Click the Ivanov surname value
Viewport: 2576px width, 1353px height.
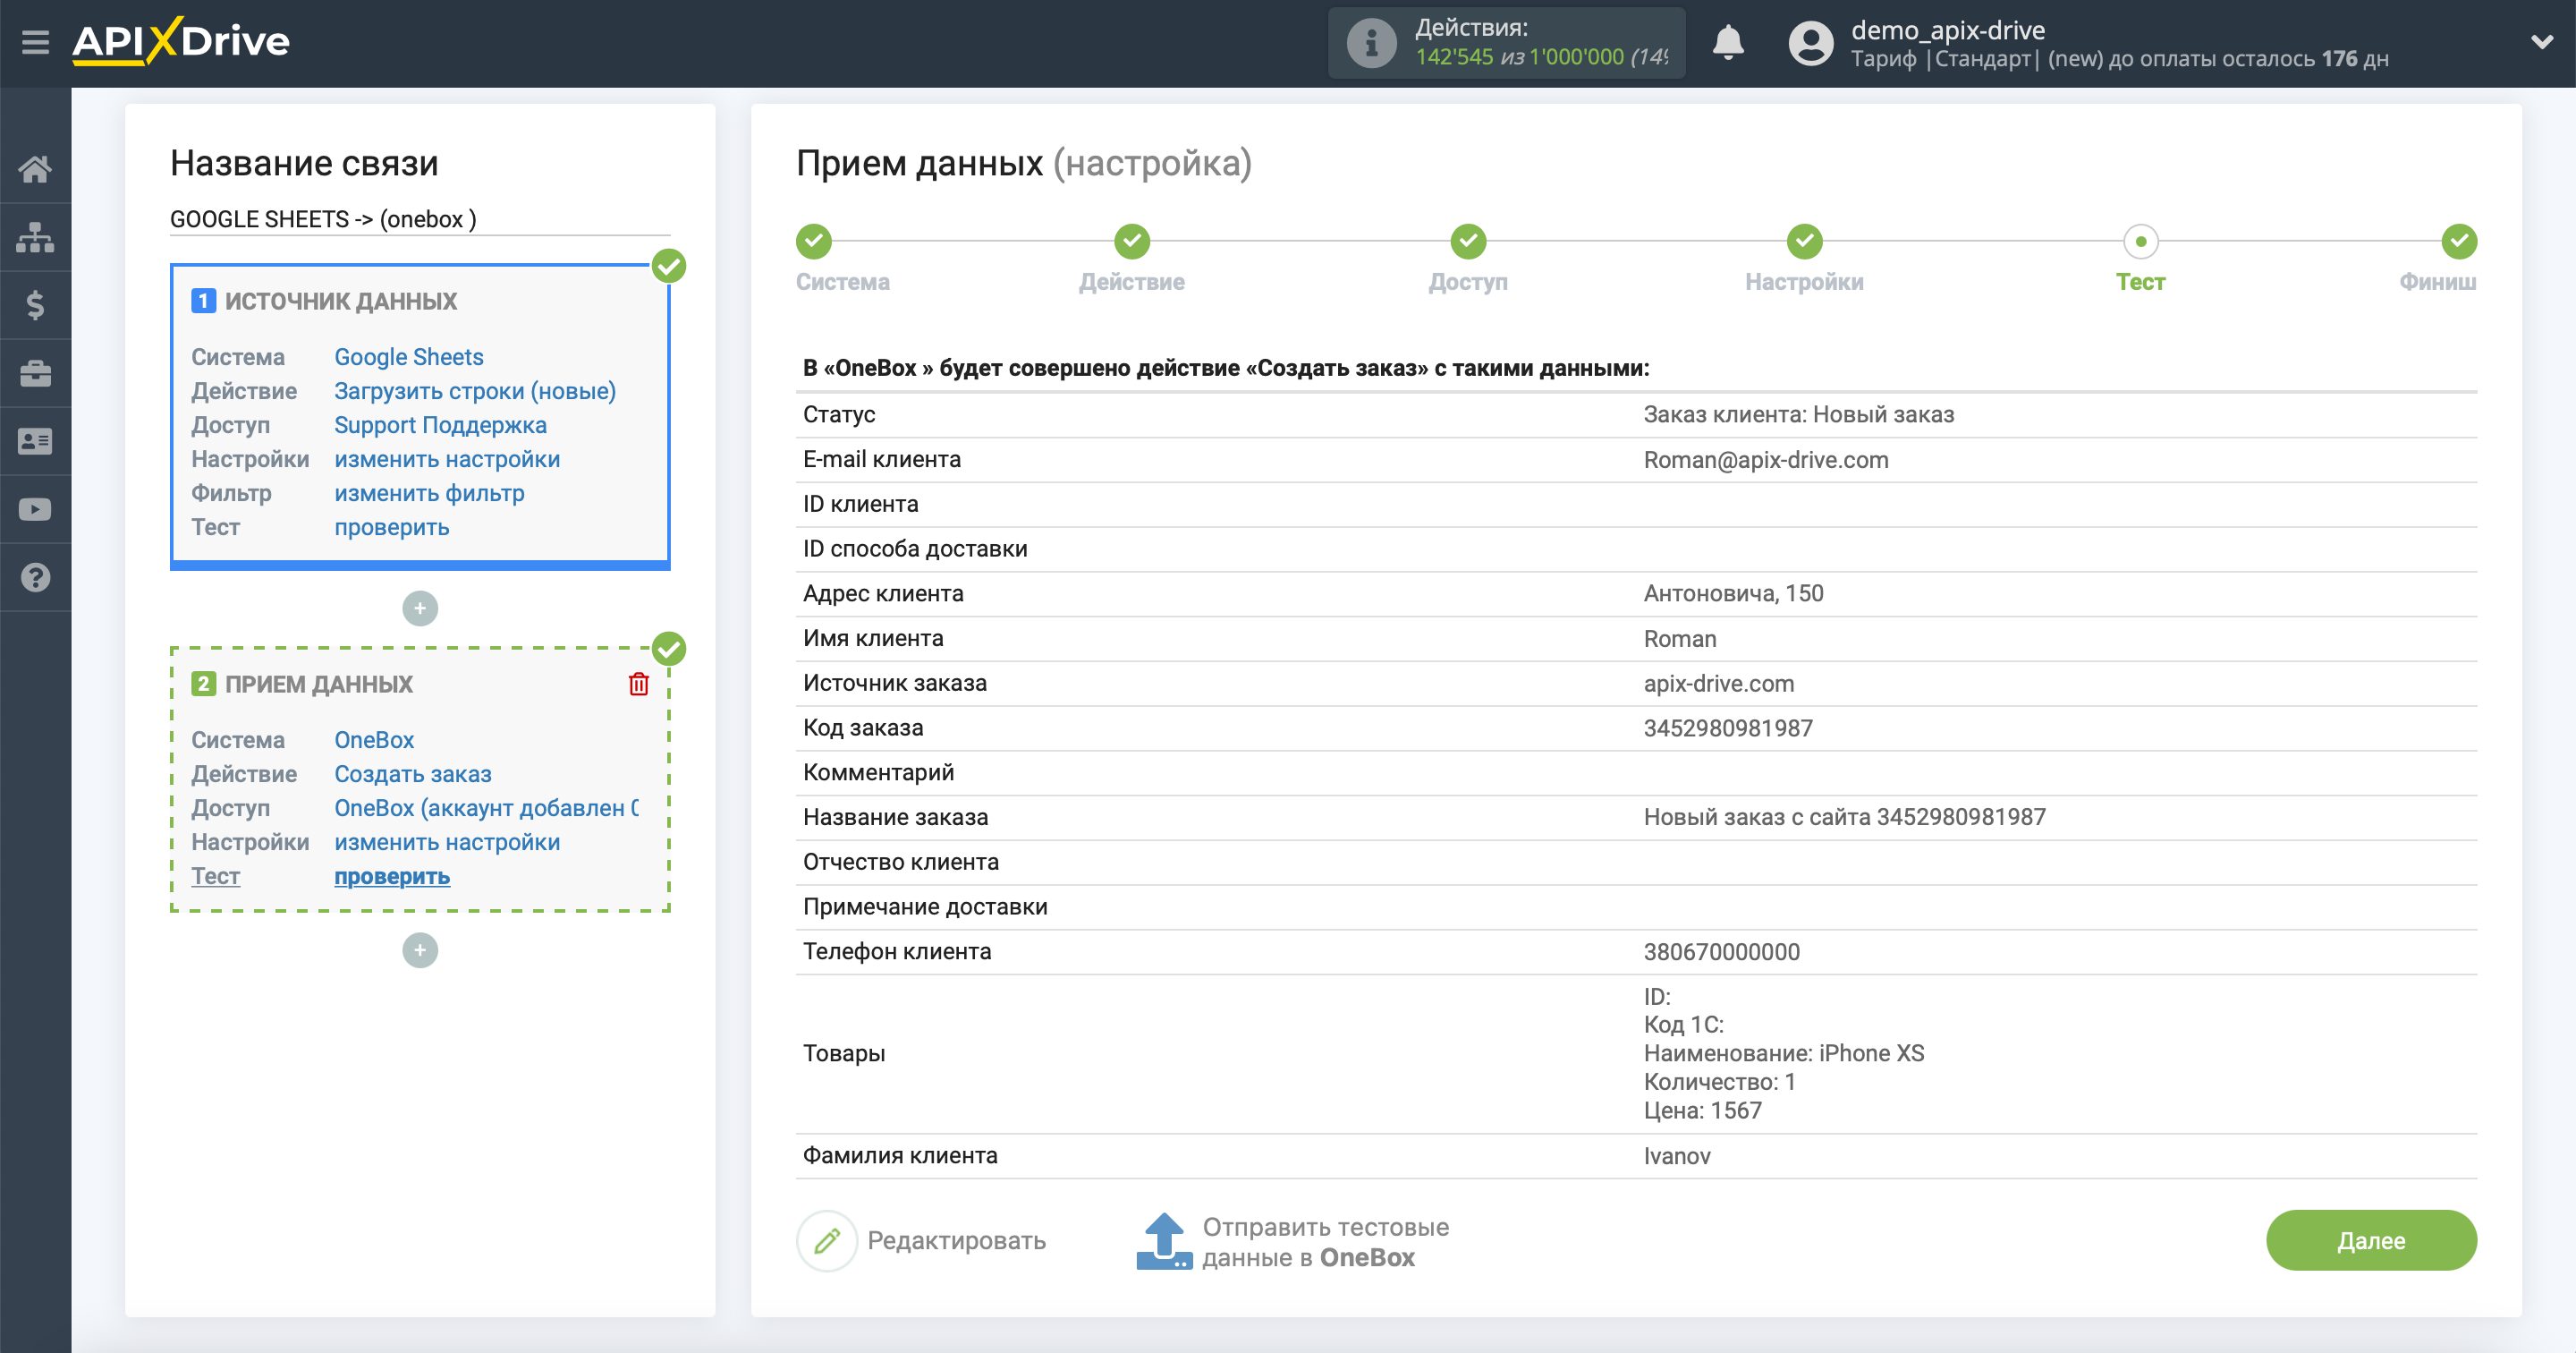coord(1676,1157)
